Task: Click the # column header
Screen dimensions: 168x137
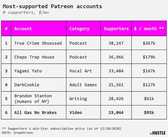Action: pyautogui.click(x=6, y=29)
